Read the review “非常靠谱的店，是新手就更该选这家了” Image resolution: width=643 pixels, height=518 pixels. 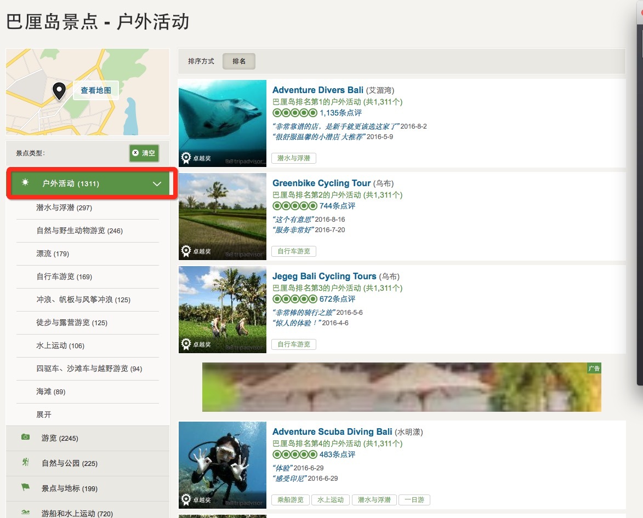point(336,126)
